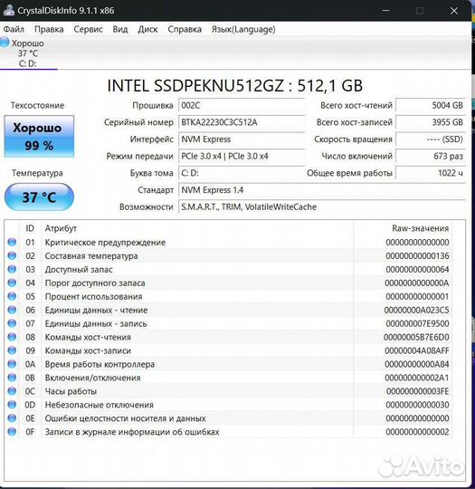This screenshot has height=489, width=475.
Task: Click status orb for attribute 0A
Action: tap(12, 364)
